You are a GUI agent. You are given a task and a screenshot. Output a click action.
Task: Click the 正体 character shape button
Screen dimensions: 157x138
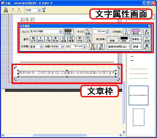[x=147, y=32]
